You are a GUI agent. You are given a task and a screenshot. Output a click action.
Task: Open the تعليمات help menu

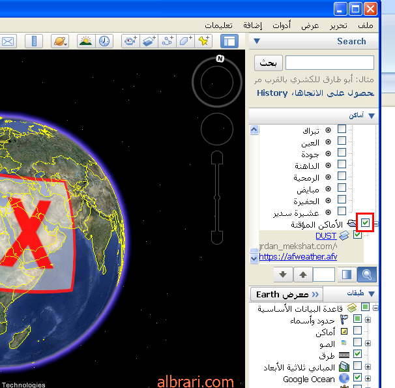point(218,25)
